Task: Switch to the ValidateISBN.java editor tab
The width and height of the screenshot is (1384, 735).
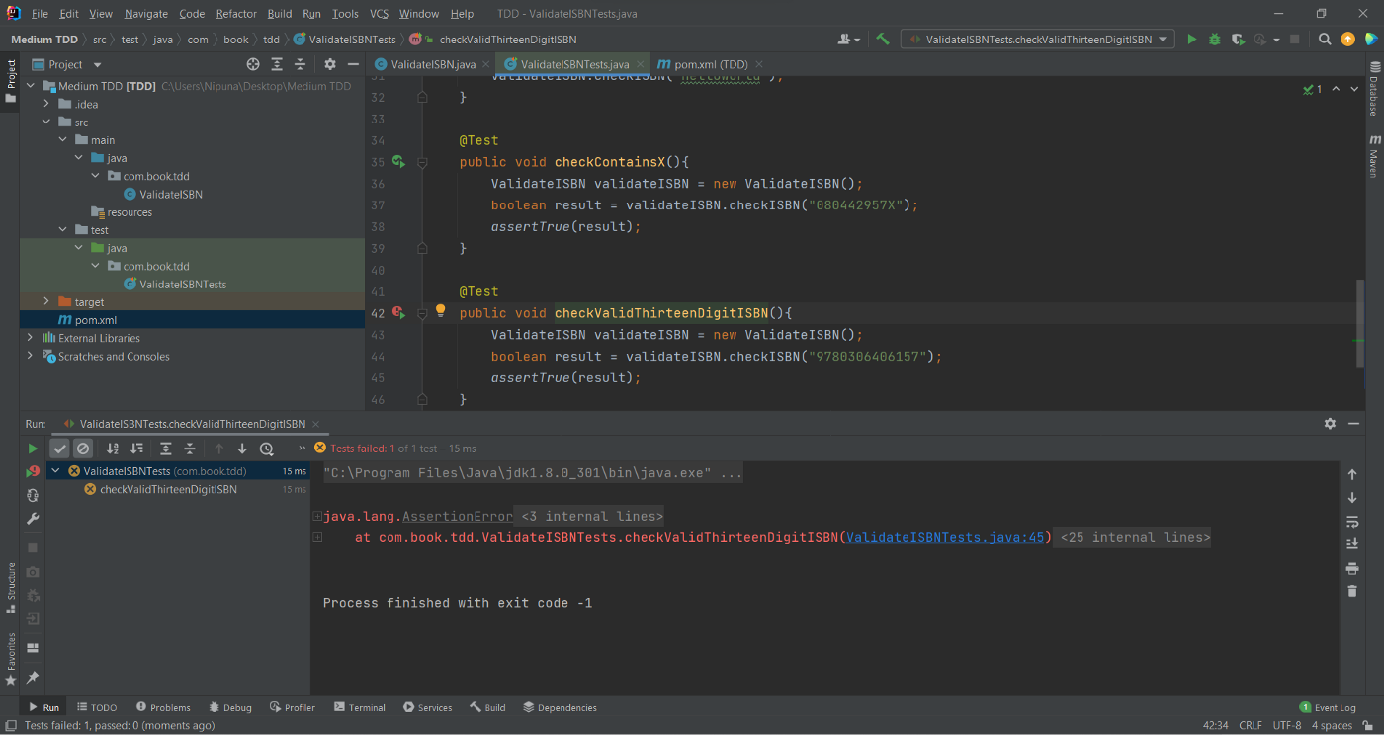Action: pyautogui.click(x=432, y=64)
